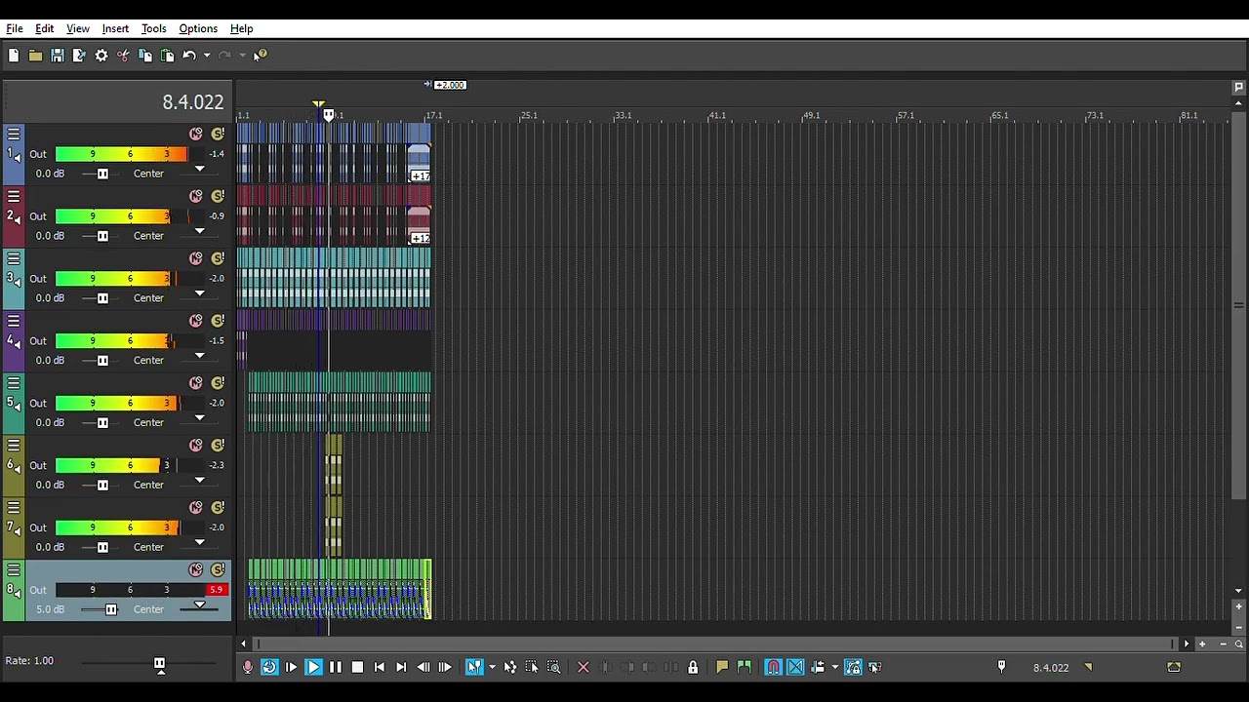Click the Record microphone button
Viewport: 1249px width, 702px height.
[x=247, y=668]
